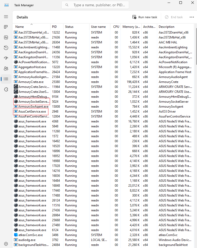197x248 pixels.
Task: Open the Processes page in sidebar
Action: click(6, 27)
